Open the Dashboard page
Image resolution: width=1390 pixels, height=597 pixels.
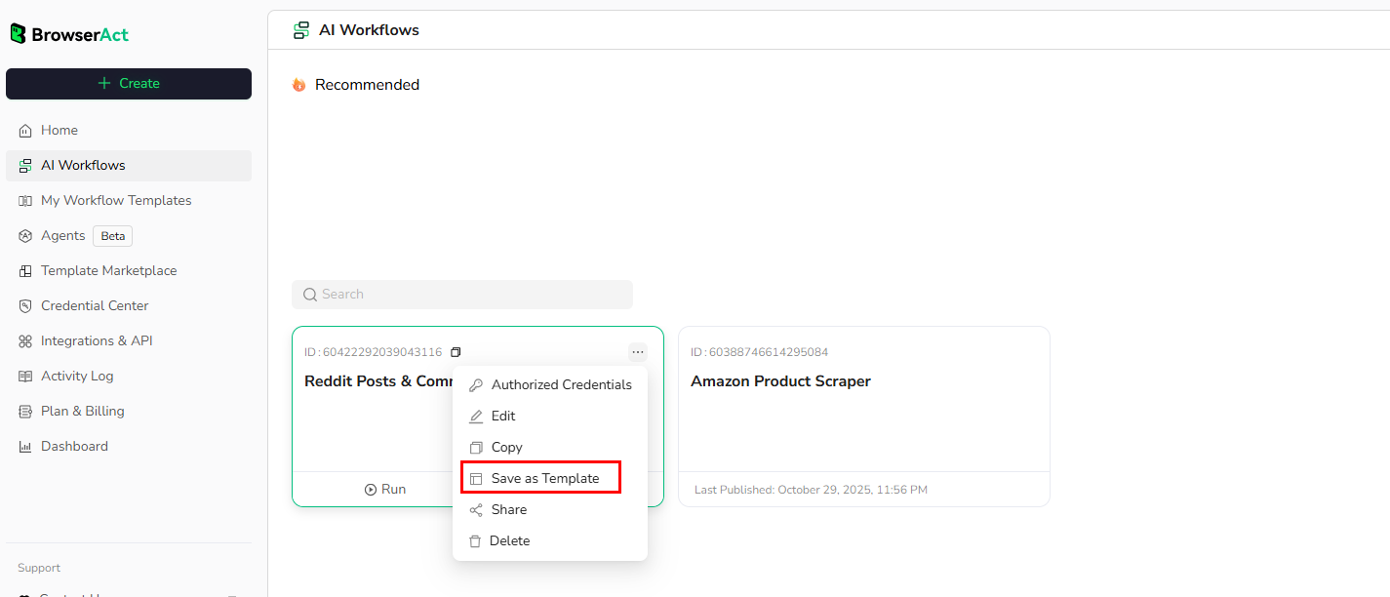click(x=74, y=447)
